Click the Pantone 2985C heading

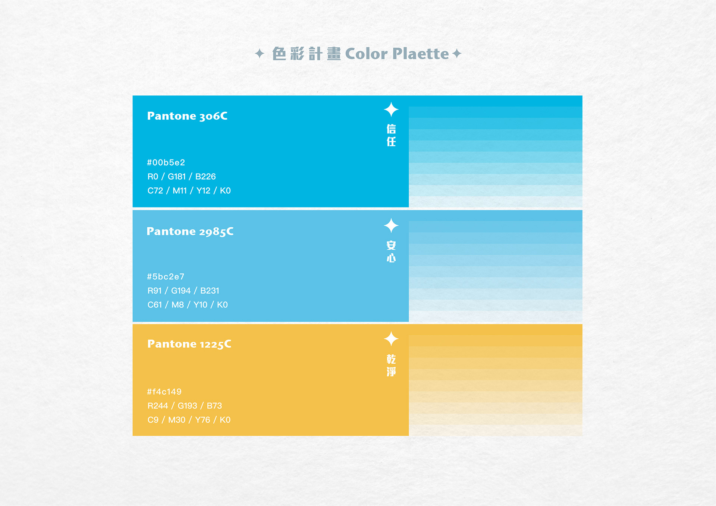coord(190,231)
